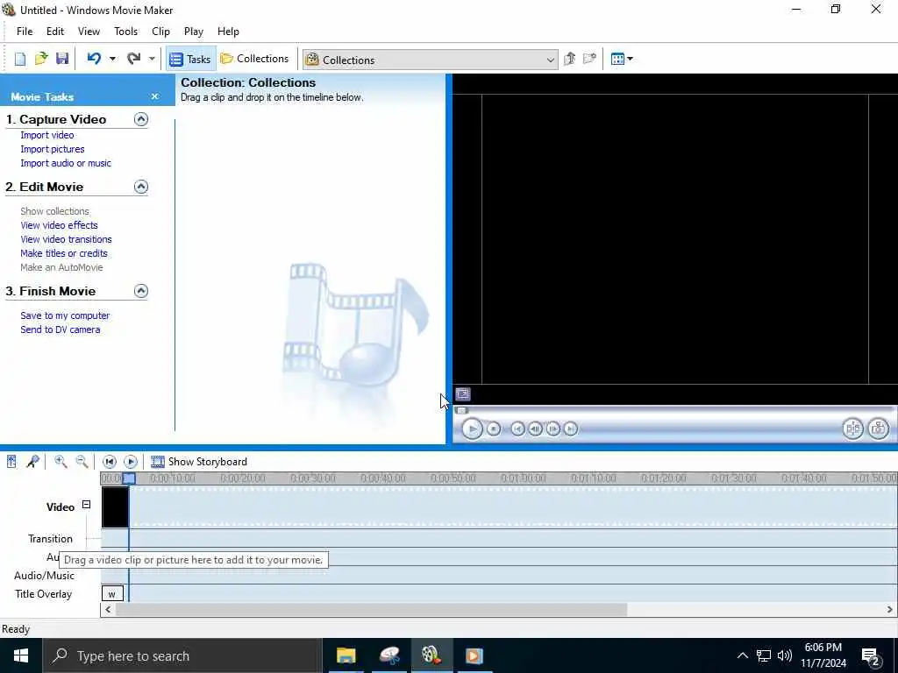Screen dimensions: 898x673
Task: Collapse the Capture Video section
Action: tap(141, 119)
